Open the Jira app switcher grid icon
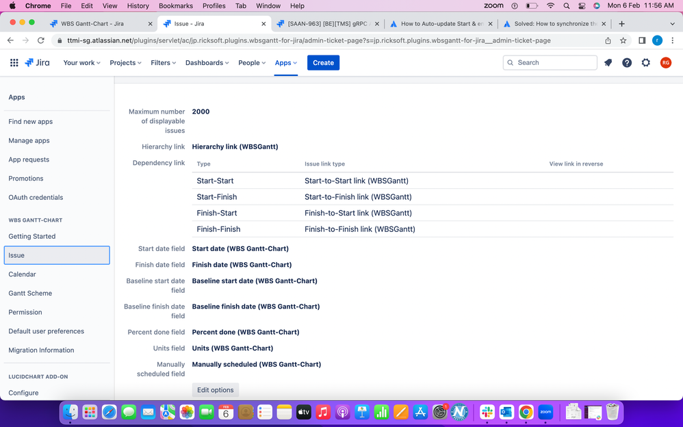683x427 pixels. pyautogui.click(x=14, y=63)
